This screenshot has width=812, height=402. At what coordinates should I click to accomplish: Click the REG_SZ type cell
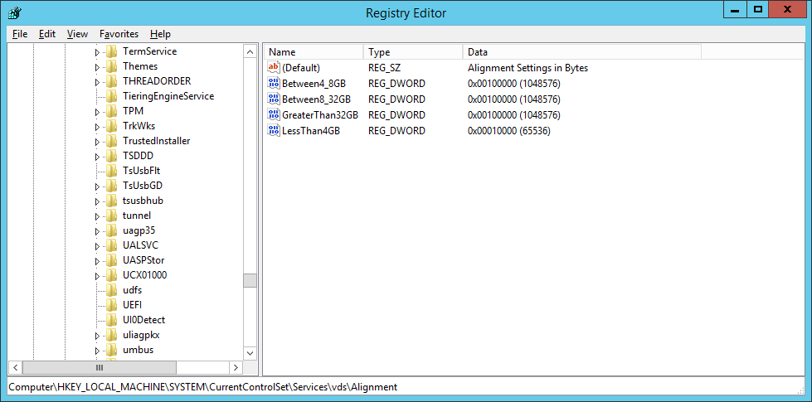(384, 68)
